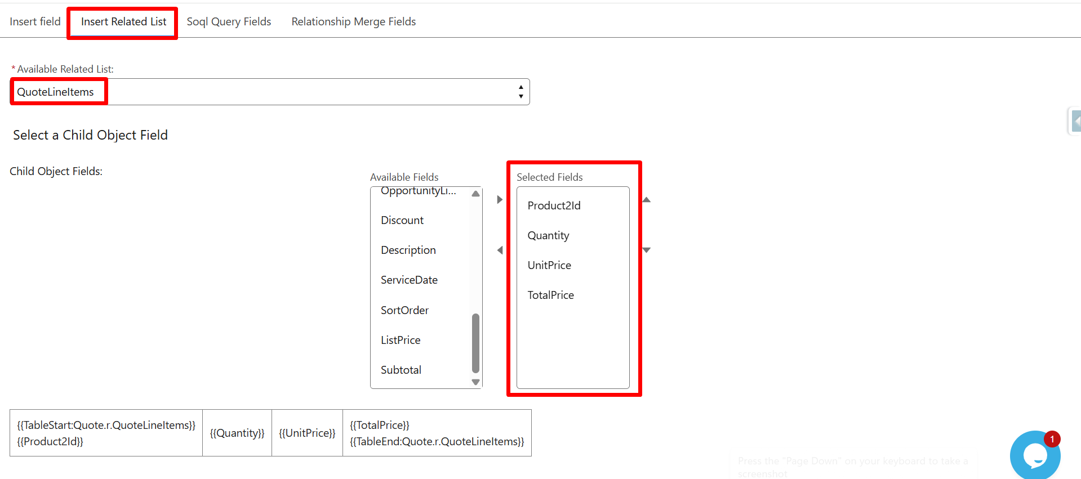Switch to Insert field tab

pyautogui.click(x=35, y=21)
